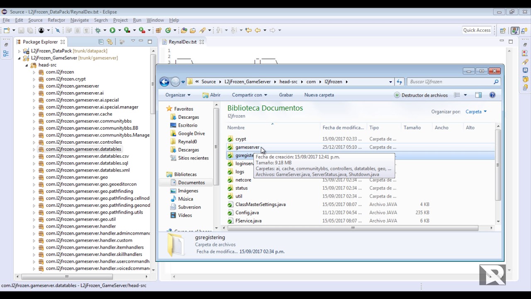This screenshot has width=531, height=299.
Task: Click the Forward navigation arrow in toolbar
Action: tap(273, 30)
